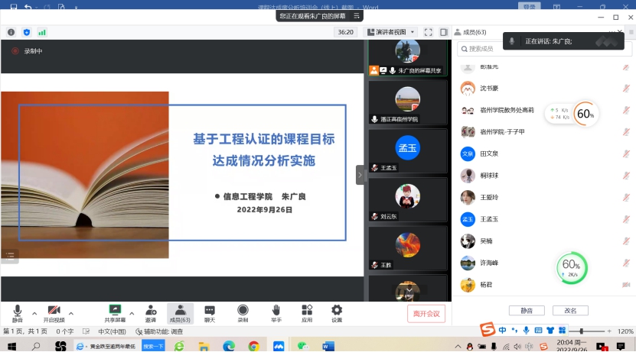Screen dimensions: 636x352
Task: Raise hand with the 举手 icon
Action: point(276,310)
